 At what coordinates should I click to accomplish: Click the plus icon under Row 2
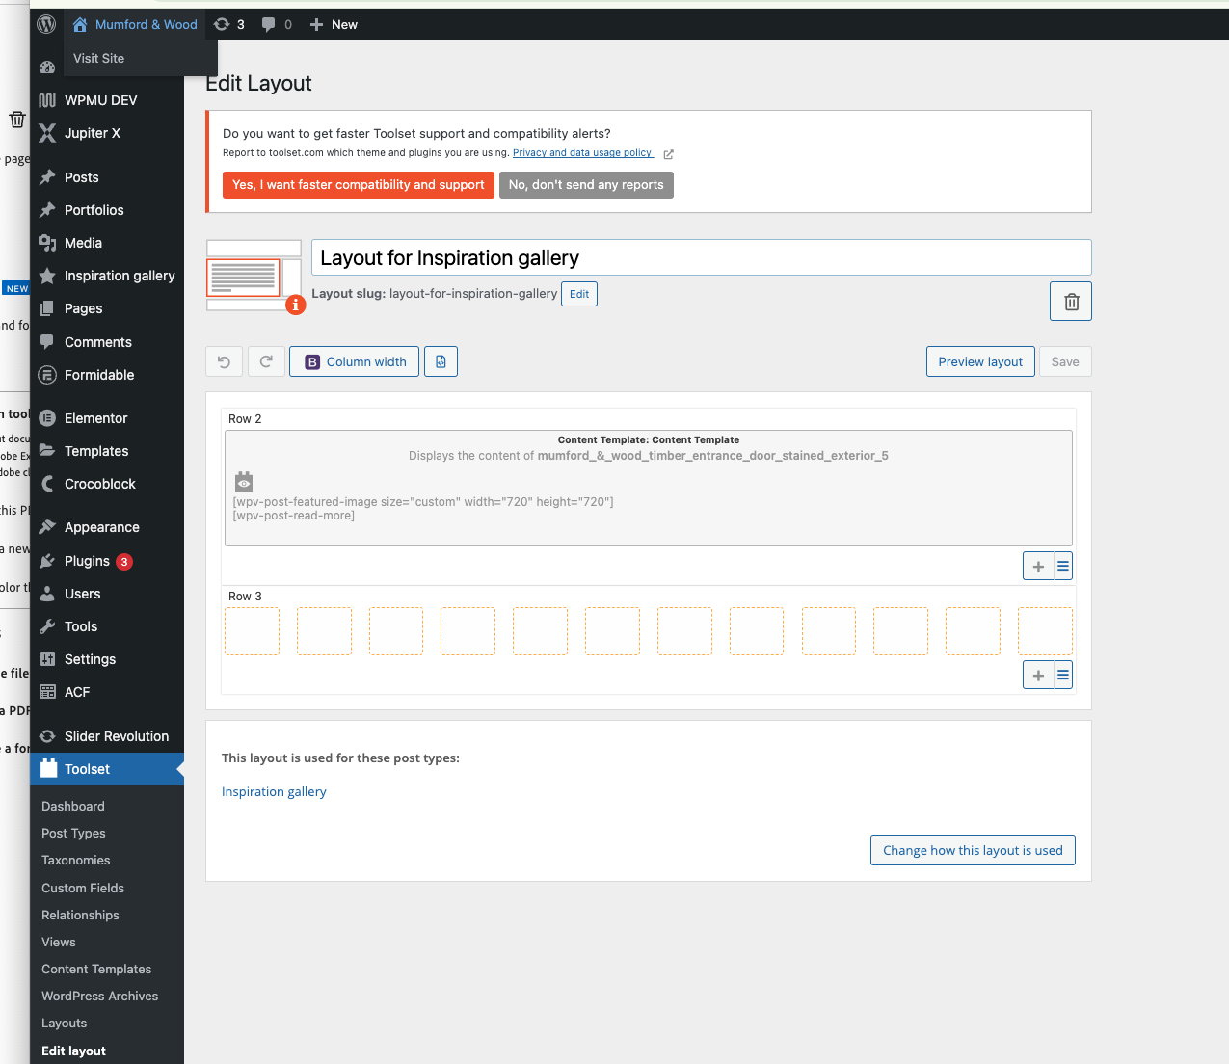click(1037, 567)
